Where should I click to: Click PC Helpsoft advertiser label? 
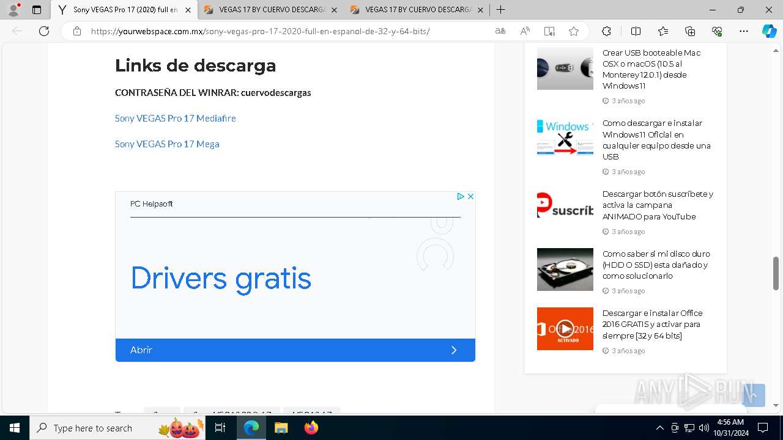click(x=151, y=204)
